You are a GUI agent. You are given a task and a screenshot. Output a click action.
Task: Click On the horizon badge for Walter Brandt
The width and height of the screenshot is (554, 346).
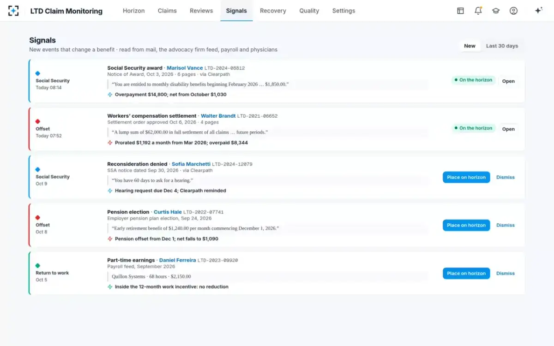click(473, 128)
